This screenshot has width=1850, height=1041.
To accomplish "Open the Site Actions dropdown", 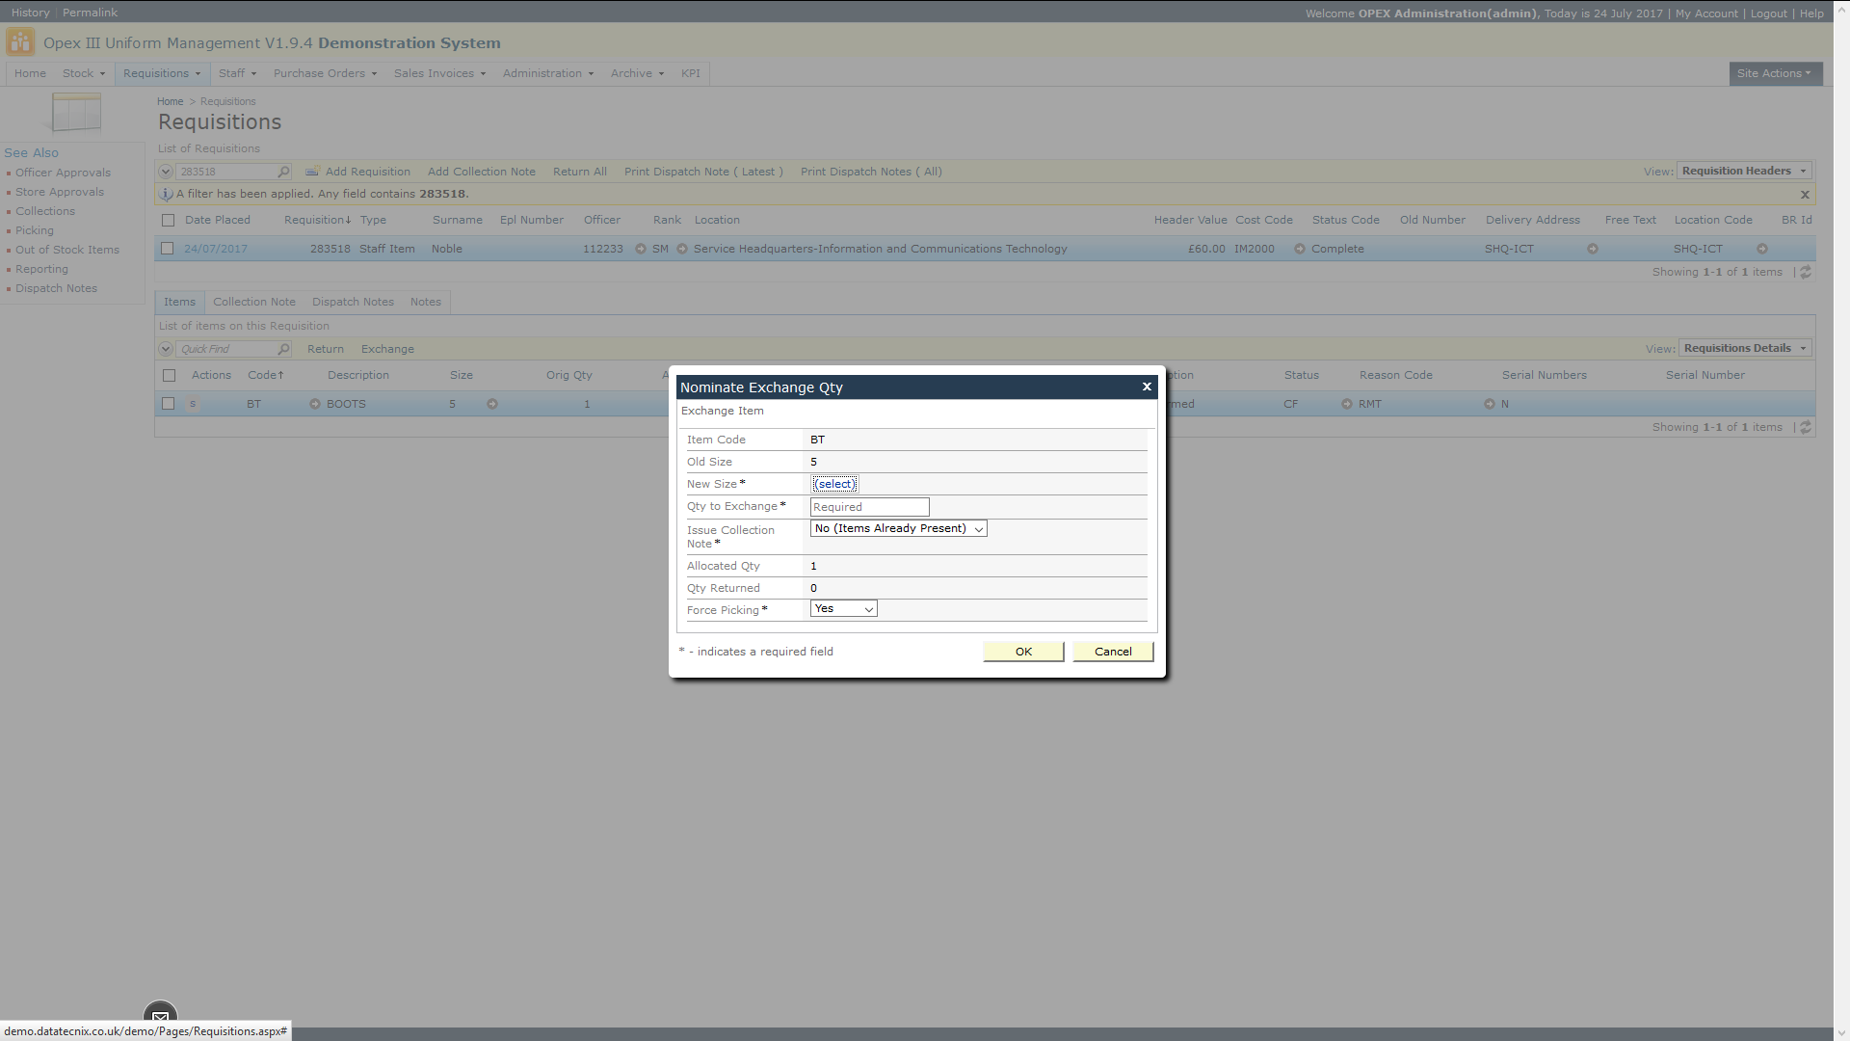I will coord(1775,73).
